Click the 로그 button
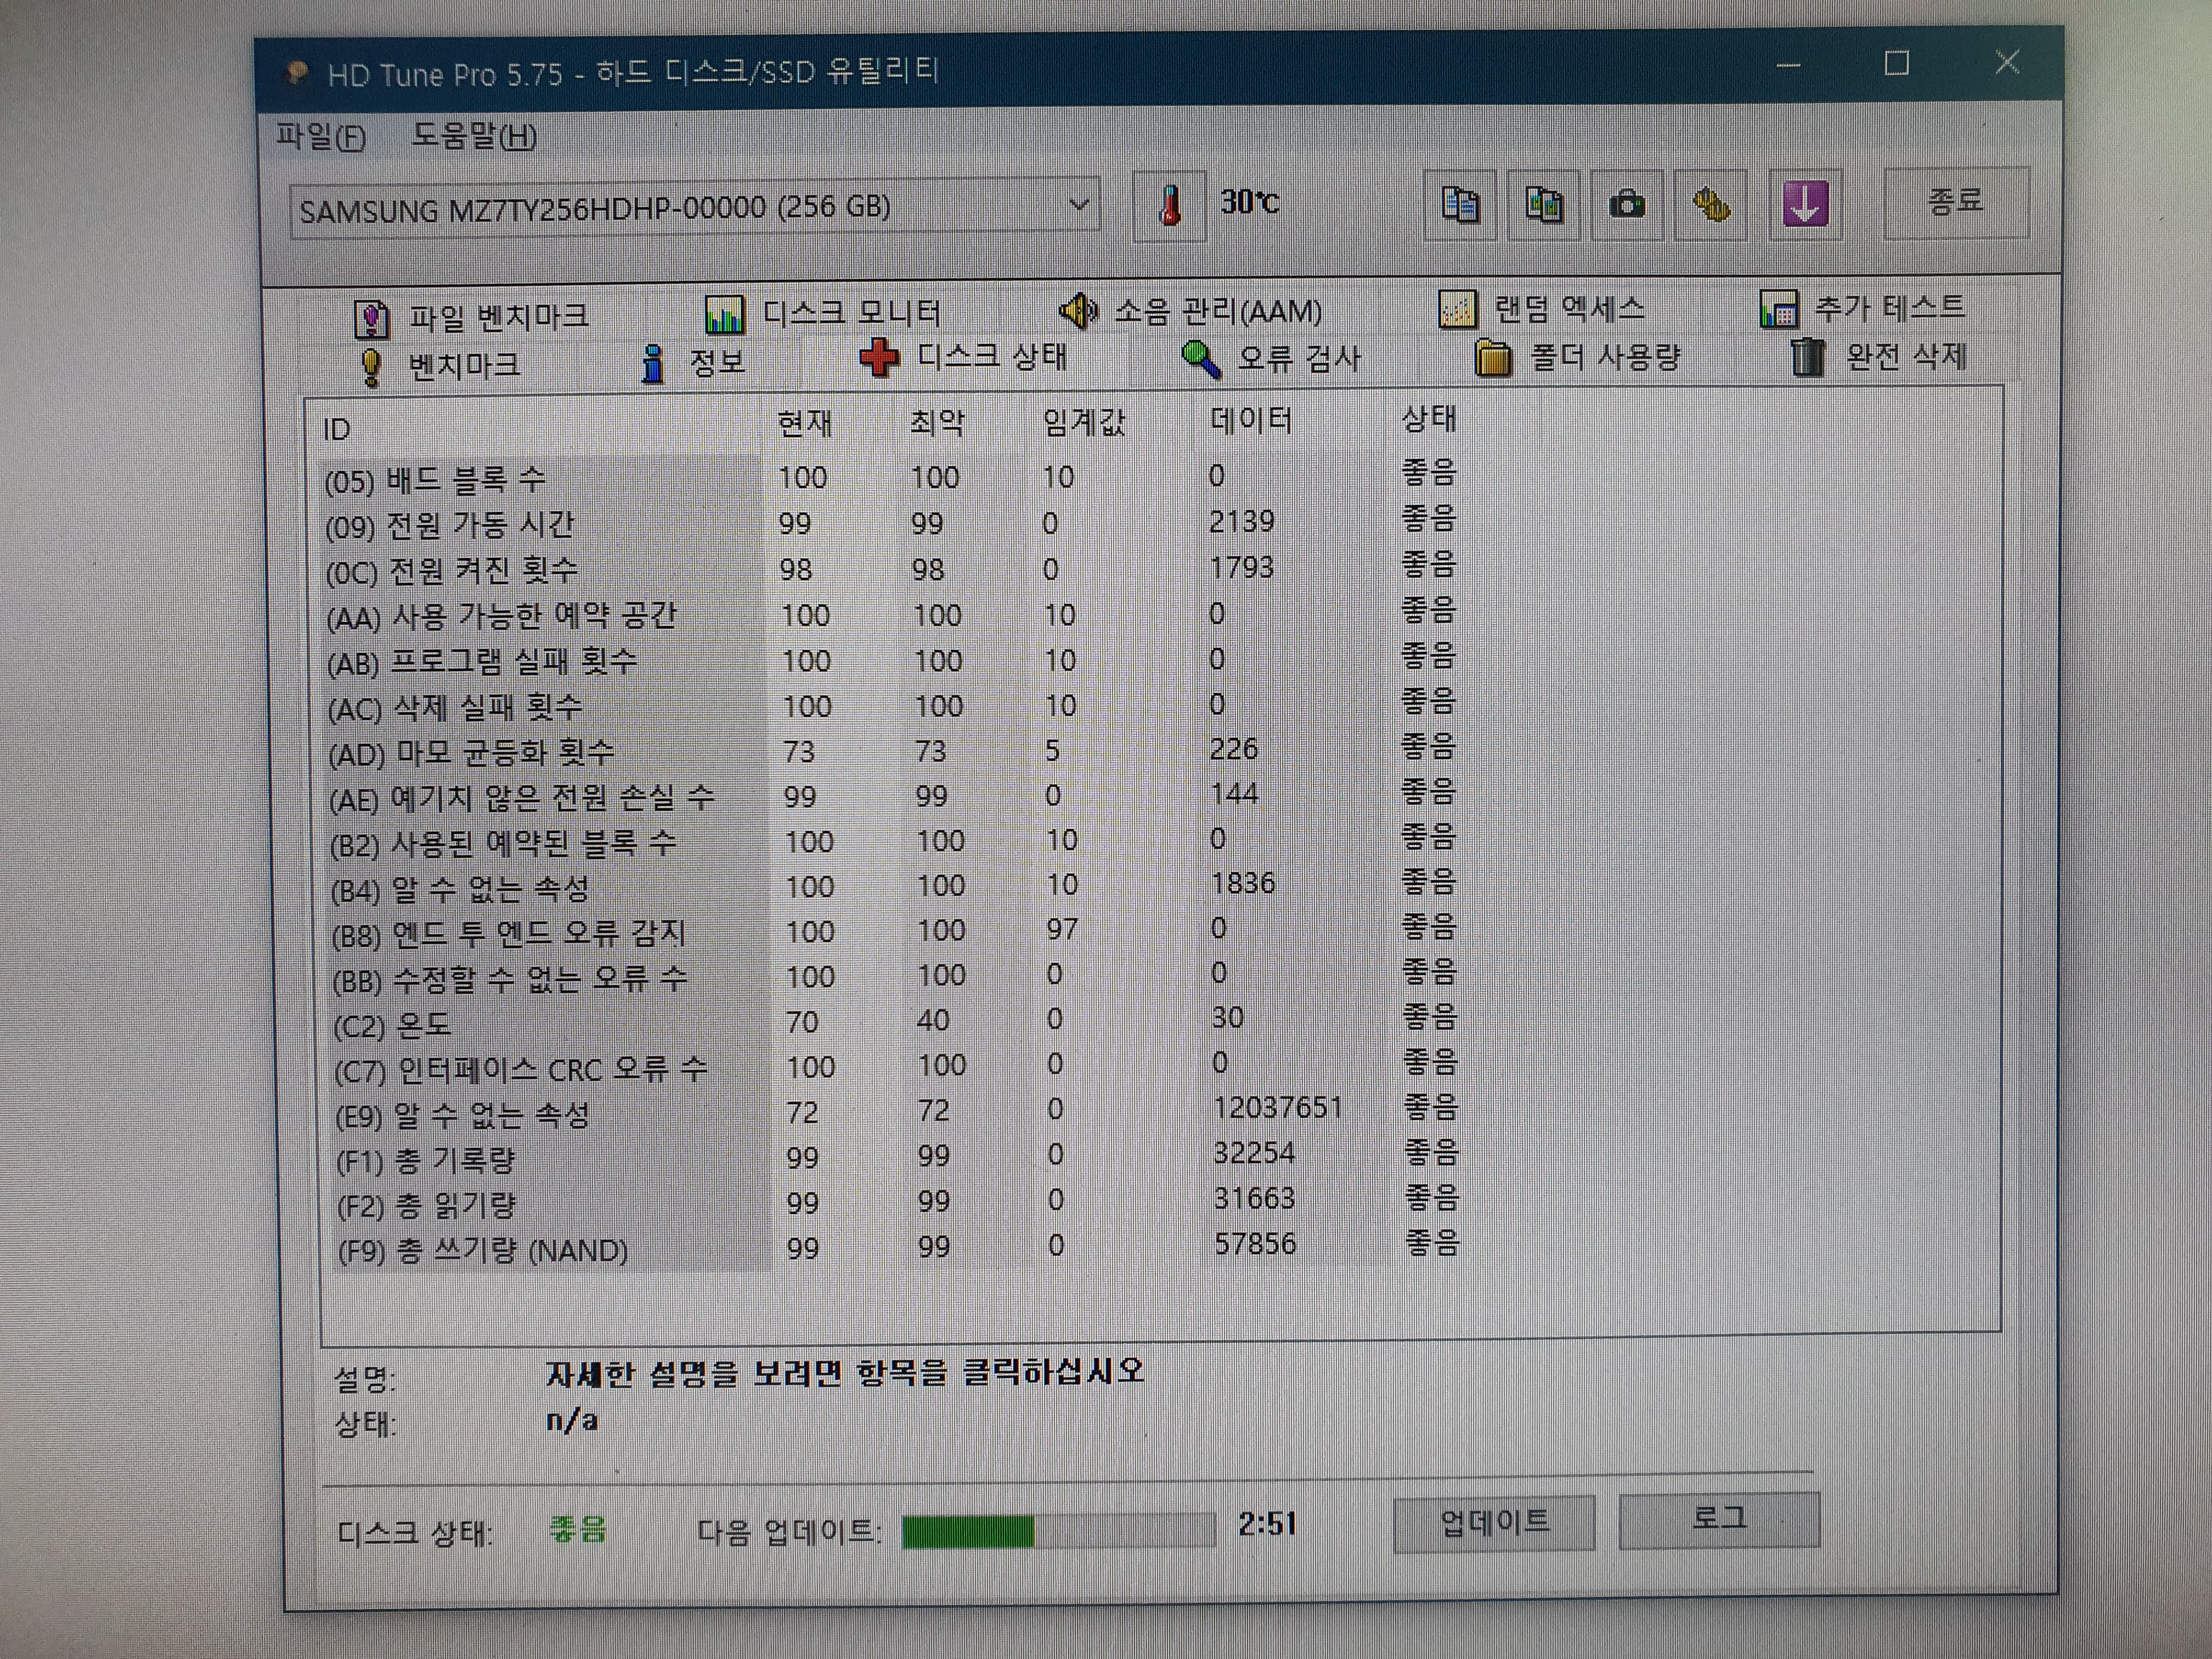This screenshot has width=2212, height=1659. (x=1719, y=1519)
